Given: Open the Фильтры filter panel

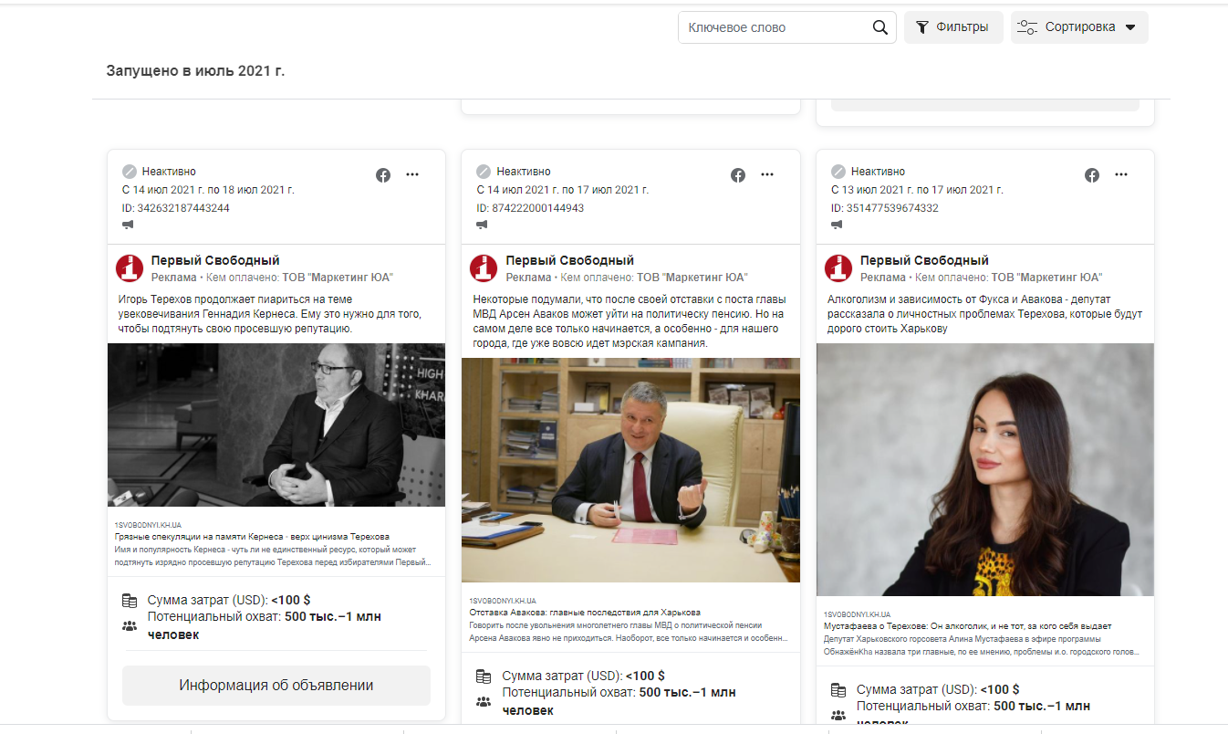Looking at the screenshot, I should coord(952,27).
